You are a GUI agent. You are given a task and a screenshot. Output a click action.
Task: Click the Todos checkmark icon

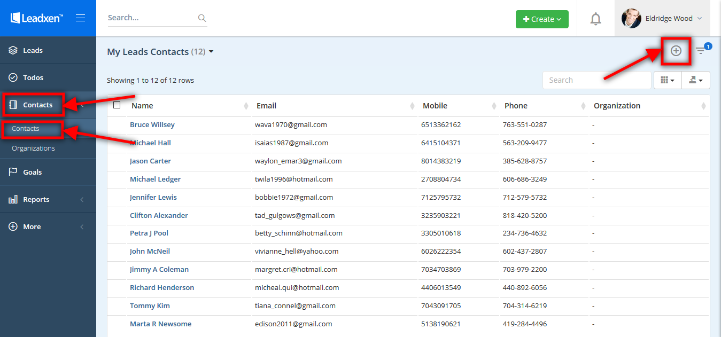[13, 77]
